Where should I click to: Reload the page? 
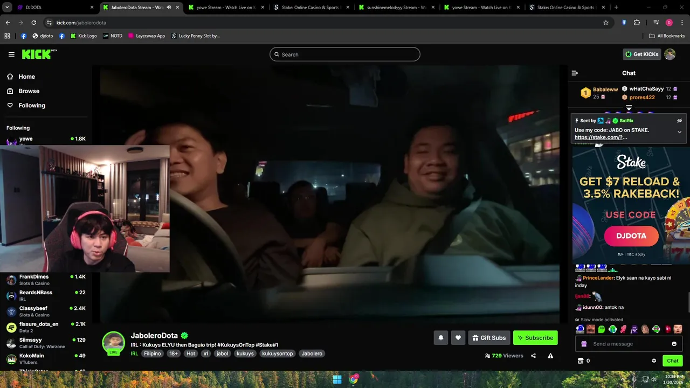pyautogui.click(x=33, y=23)
